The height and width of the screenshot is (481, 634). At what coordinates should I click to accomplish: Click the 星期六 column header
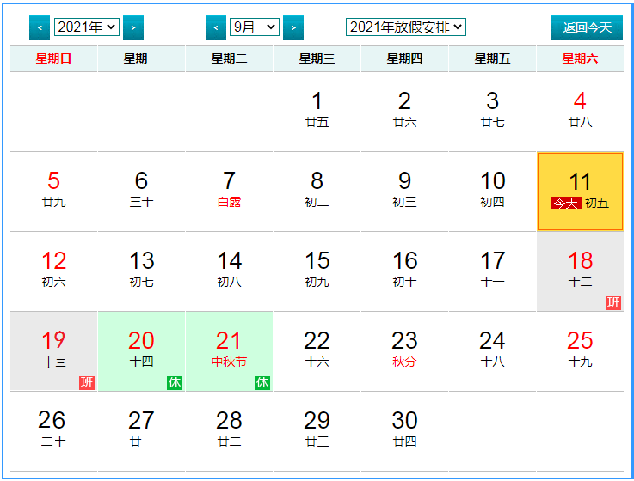[x=579, y=58]
